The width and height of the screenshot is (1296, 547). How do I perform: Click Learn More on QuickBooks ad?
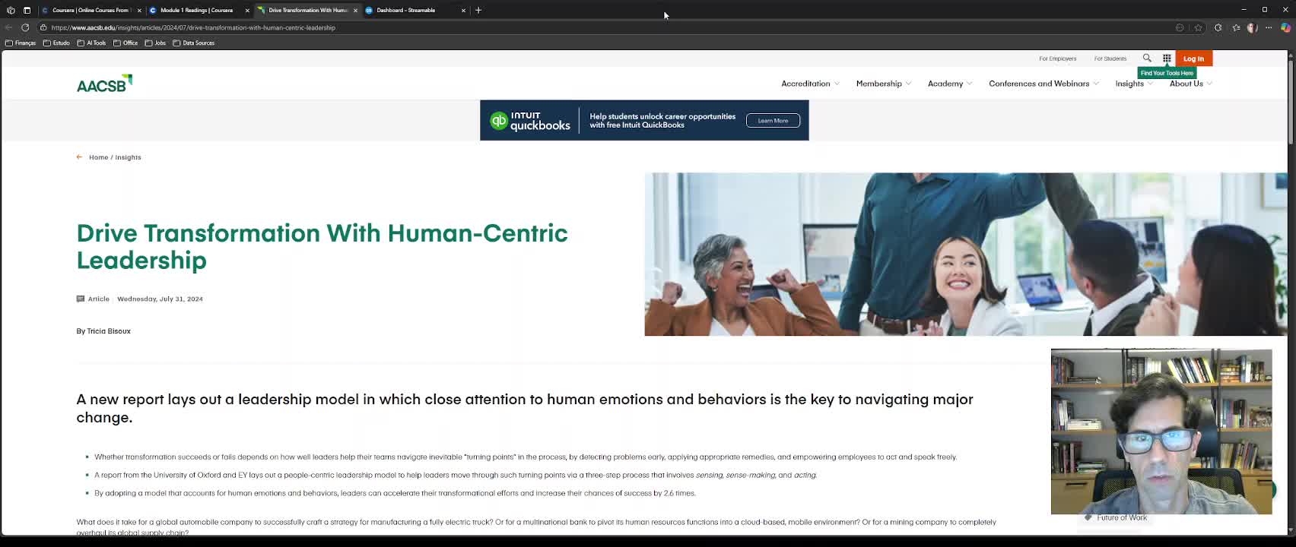[773, 120]
